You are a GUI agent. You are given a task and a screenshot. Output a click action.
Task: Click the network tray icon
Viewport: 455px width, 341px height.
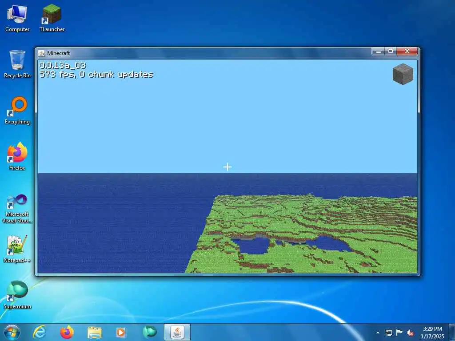pyautogui.click(x=388, y=333)
